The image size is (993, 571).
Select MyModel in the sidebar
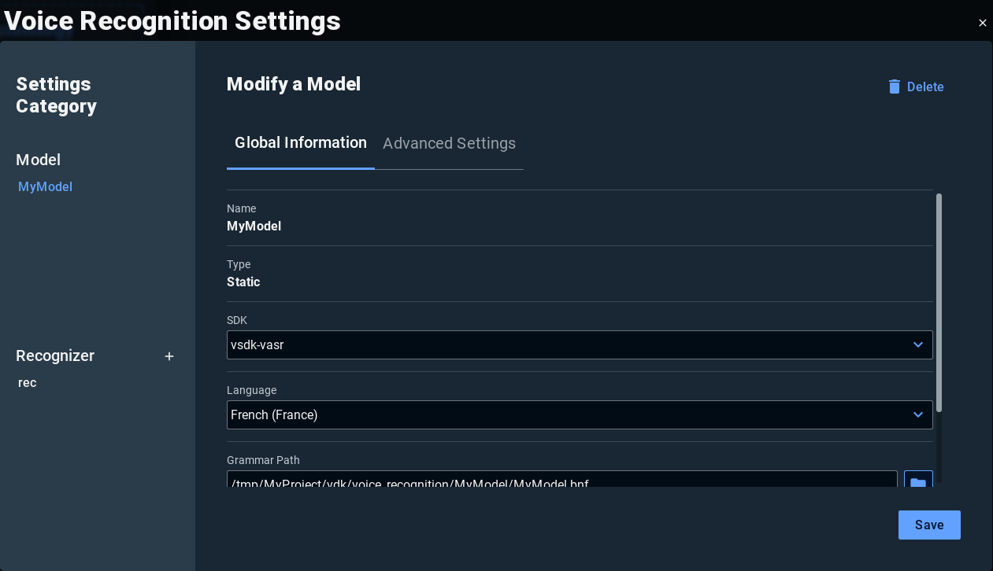[45, 186]
